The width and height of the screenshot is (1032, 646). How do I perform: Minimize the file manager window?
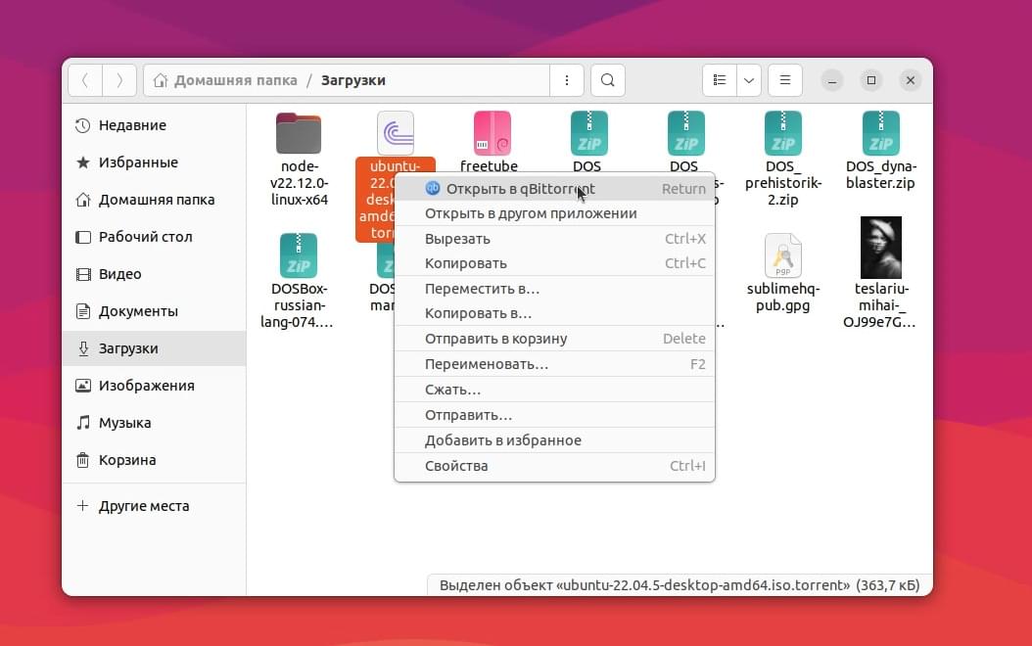coord(832,80)
